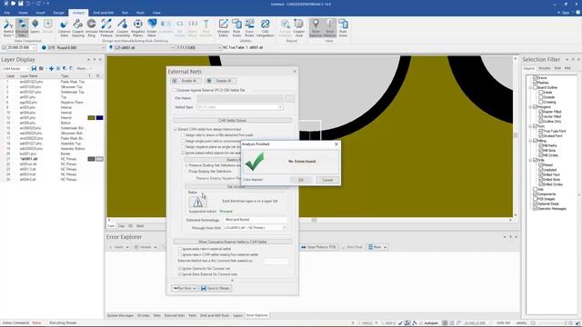Click Enable All in External Nets

(x=186, y=81)
